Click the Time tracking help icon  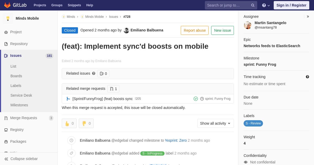coord(307,77)
